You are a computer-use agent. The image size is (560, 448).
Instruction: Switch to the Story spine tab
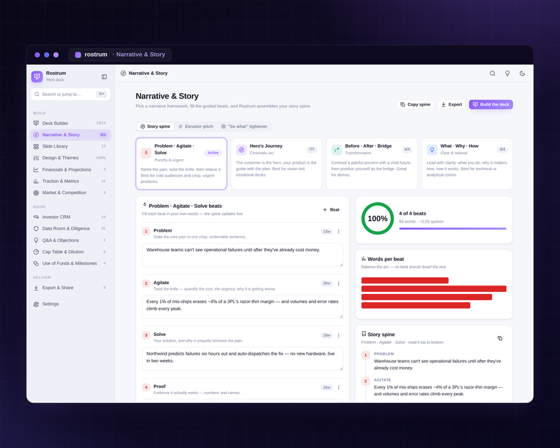pos(155,127)
